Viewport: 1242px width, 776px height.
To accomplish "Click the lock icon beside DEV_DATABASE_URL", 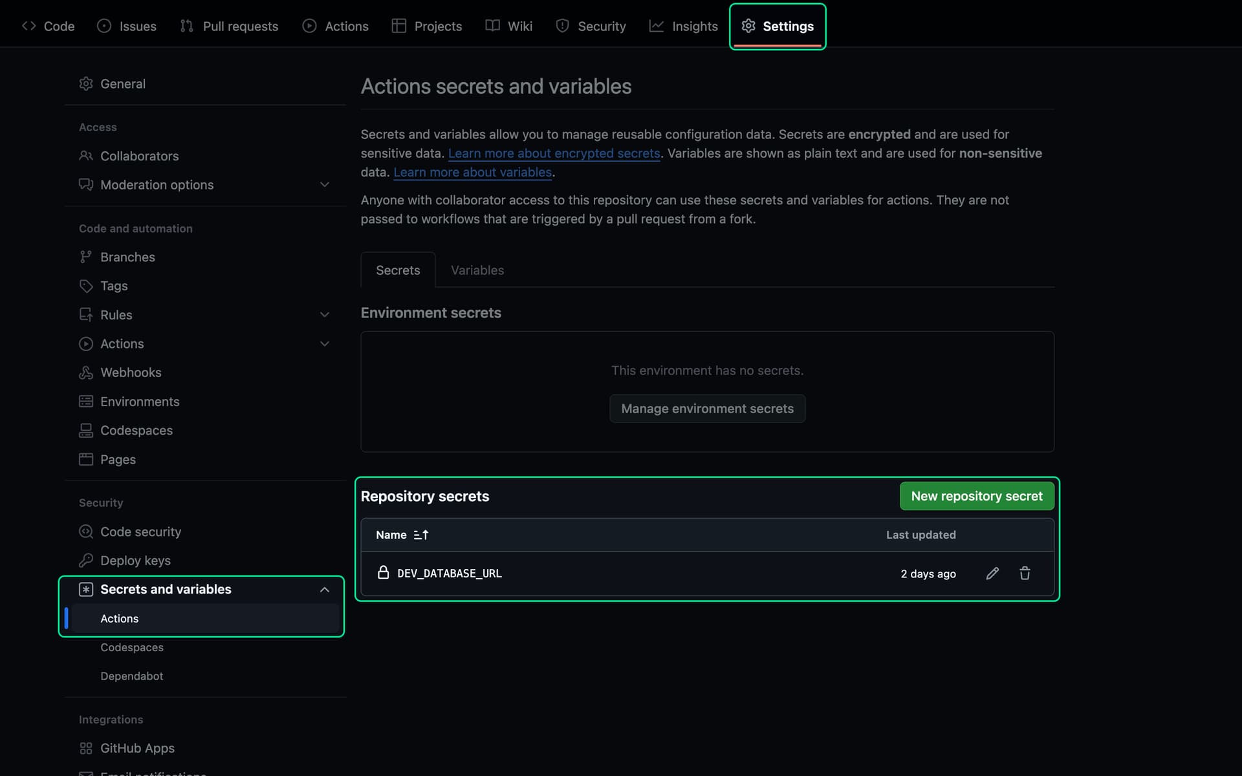I will [x=384, y=572].
